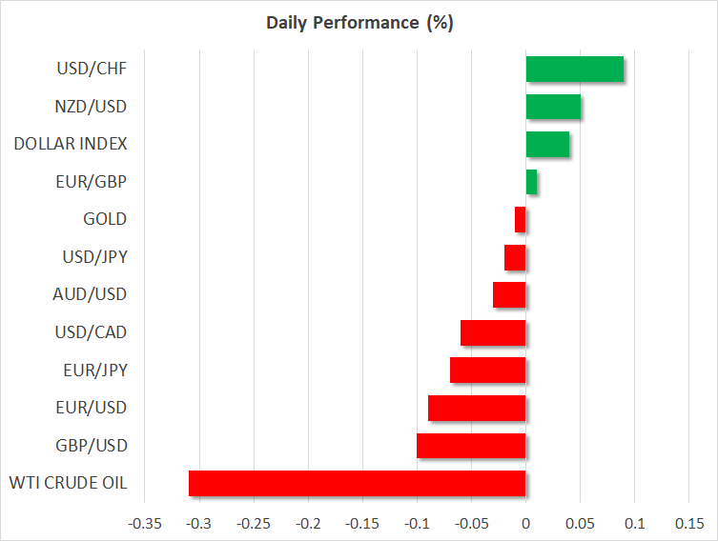Select the green USD/CHF bar
Screen dimensions: 718x541
coord(574,70)
